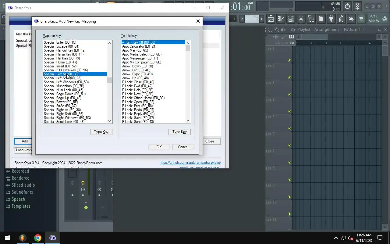Screen dimensions: 390x244
Task: Cancel the Add New Key Mapping dialog
Action: click(x=183, y=147)
